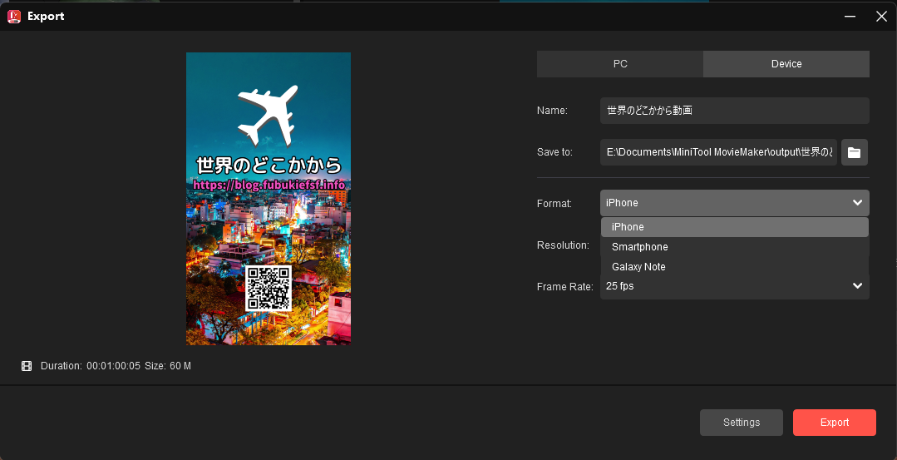
Task: Click the Size: 60 M text
Action: tap(168, 366)
